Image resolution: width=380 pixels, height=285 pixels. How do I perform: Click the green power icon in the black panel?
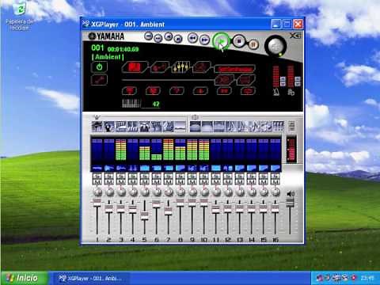pos(99,67)
